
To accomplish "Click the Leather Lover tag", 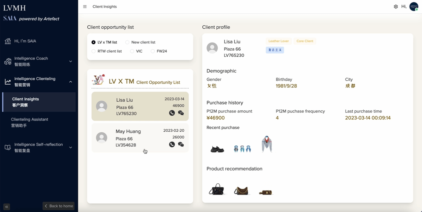I will point(279,41).
